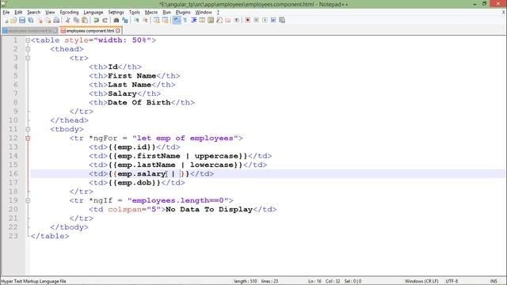Click the Save All toolbar icon
This screenshot has width=507, height=285.
coord(31,21)
